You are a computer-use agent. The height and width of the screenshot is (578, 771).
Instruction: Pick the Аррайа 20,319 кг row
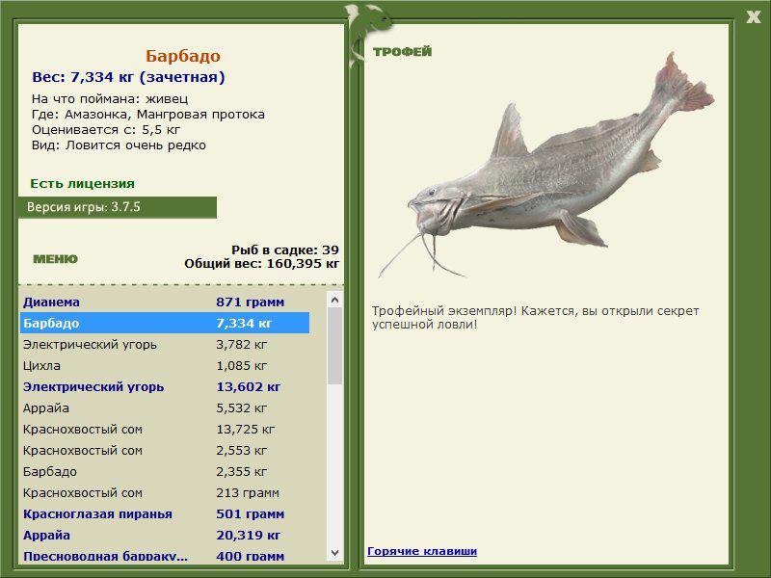(165, 535)
